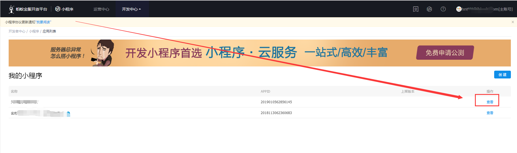Dismiss the protocol update notification bar

(513, 22)
